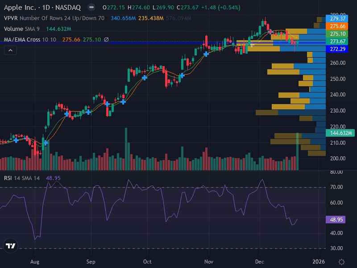The width and height of the screenshot is (357, 268).
Task: Select the Volume SMA 9 indicator label
Action: 21,29
